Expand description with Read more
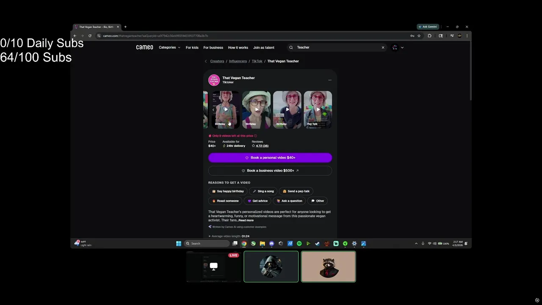This screenshot has width=542, height=305. click(246, 220)
